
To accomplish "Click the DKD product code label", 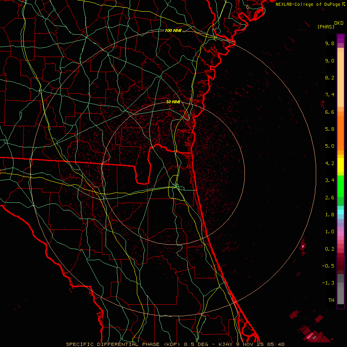I will [x=339, y=23].
